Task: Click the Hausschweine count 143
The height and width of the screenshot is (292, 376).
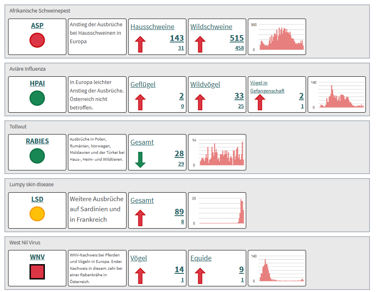Action: click(177, 38)
